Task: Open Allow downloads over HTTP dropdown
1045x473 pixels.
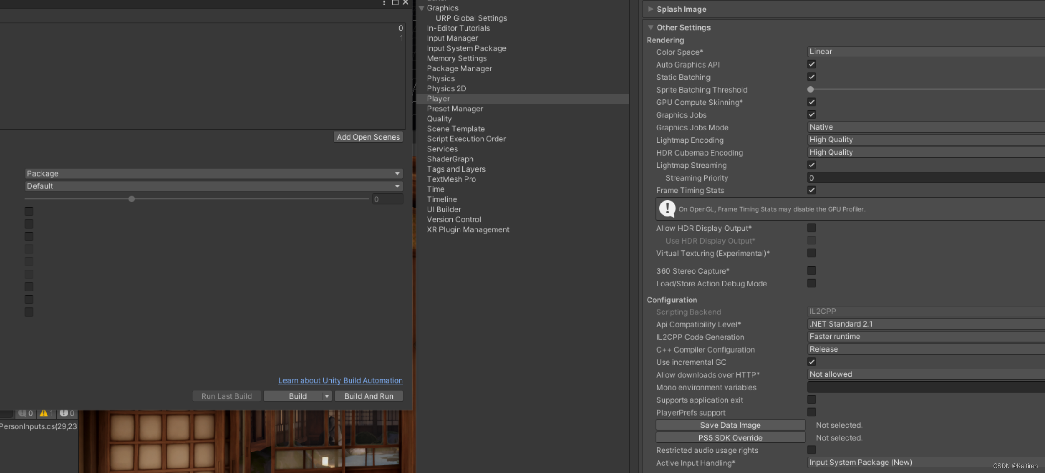Action: coord(926,374)
